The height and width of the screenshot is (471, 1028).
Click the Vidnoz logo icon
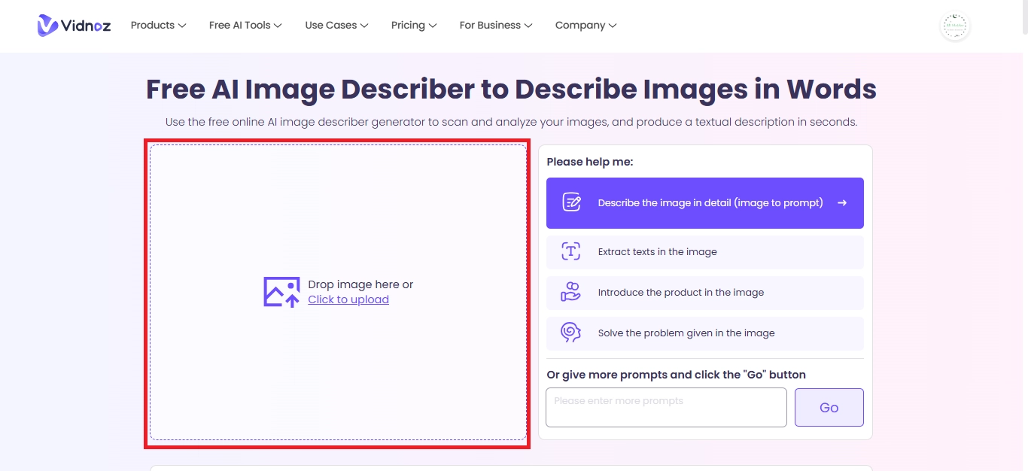(x=48, y=26)
